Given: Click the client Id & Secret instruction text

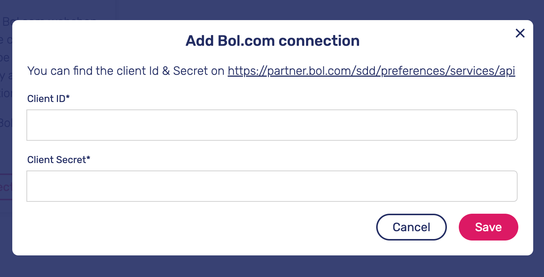Looking at the screenshot, I should coord(126,71).
